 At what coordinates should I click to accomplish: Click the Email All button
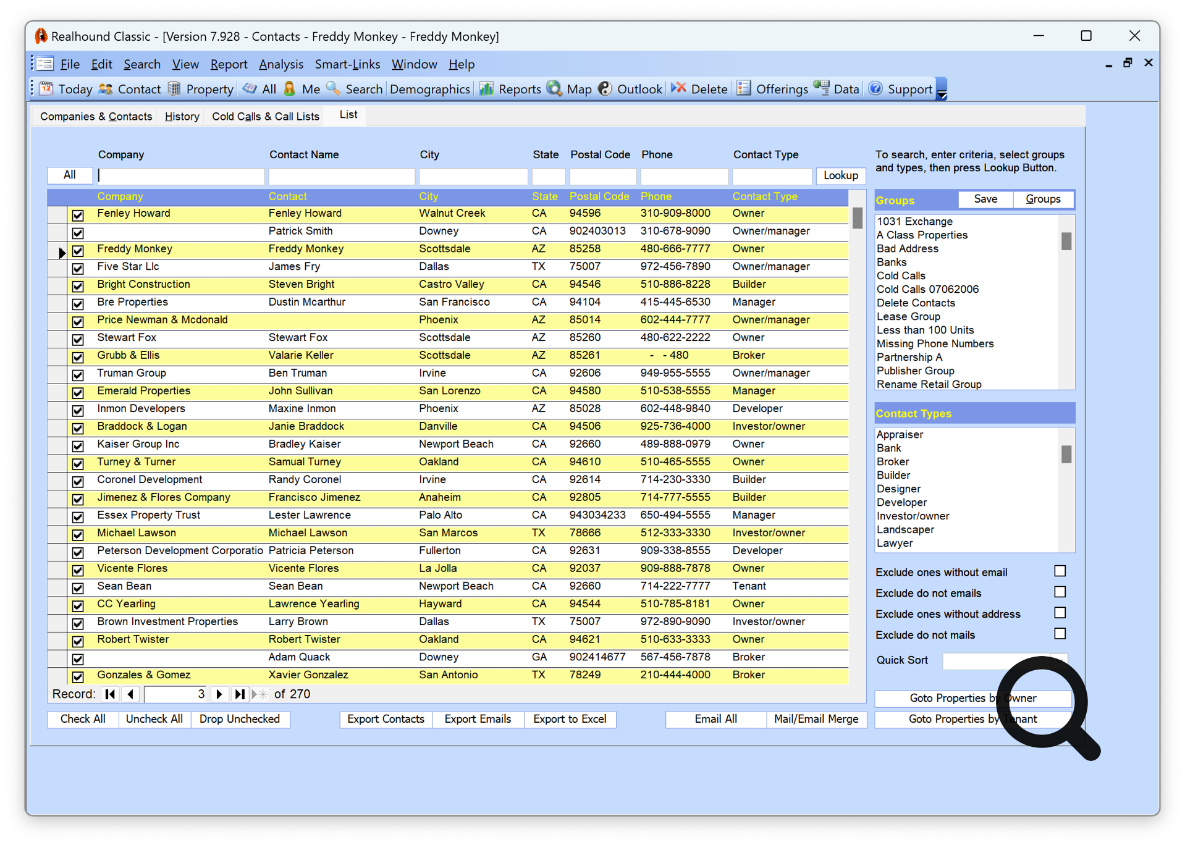tap(715, 719)
